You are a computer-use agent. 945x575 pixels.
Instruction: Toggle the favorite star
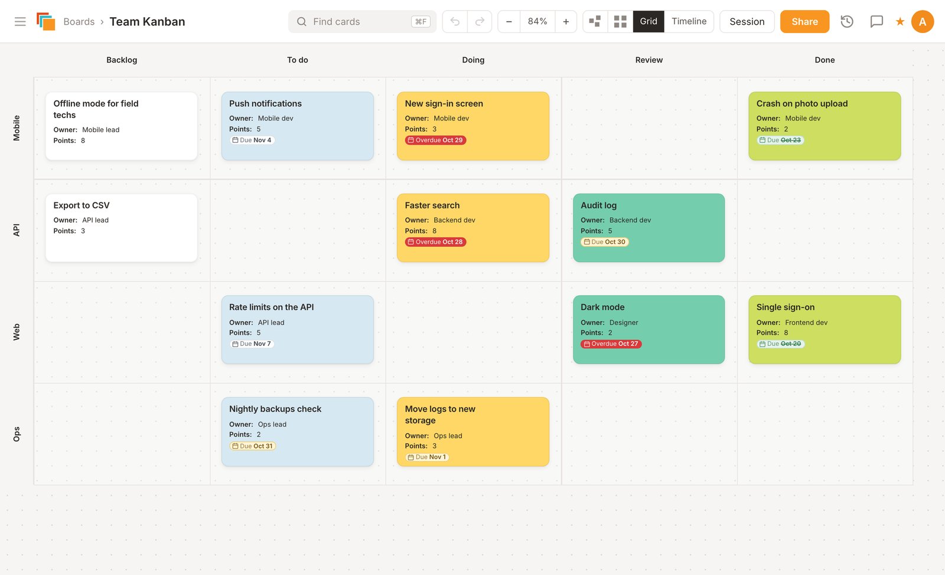tap(900, 22)
